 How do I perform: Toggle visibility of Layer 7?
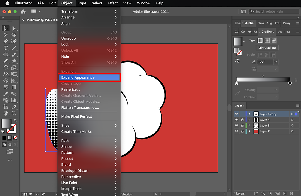pyautogui.click(x=237, y=131)
